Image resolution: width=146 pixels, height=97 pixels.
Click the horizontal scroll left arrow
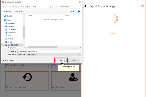[27, 47]
